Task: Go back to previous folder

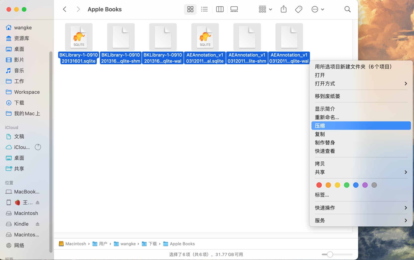Action: point(65,9)
